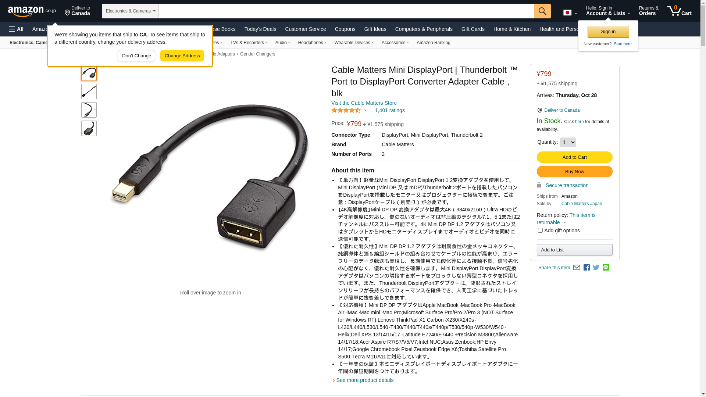706x397 pixels.
Task: Click the Add to Cart button
Action: [574, 157]
